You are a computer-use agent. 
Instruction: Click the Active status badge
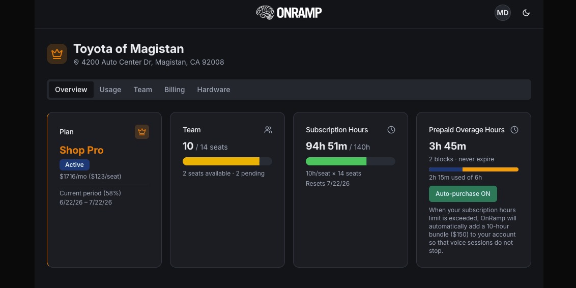(75, 164)
